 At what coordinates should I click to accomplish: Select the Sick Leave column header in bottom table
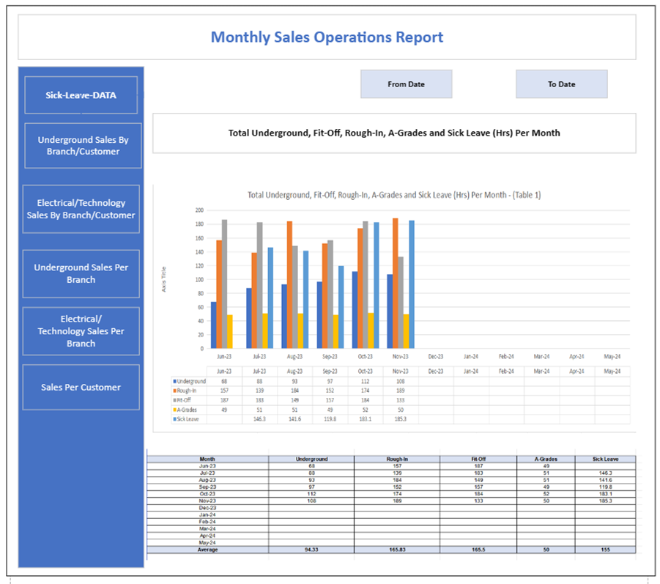(605, 459)
